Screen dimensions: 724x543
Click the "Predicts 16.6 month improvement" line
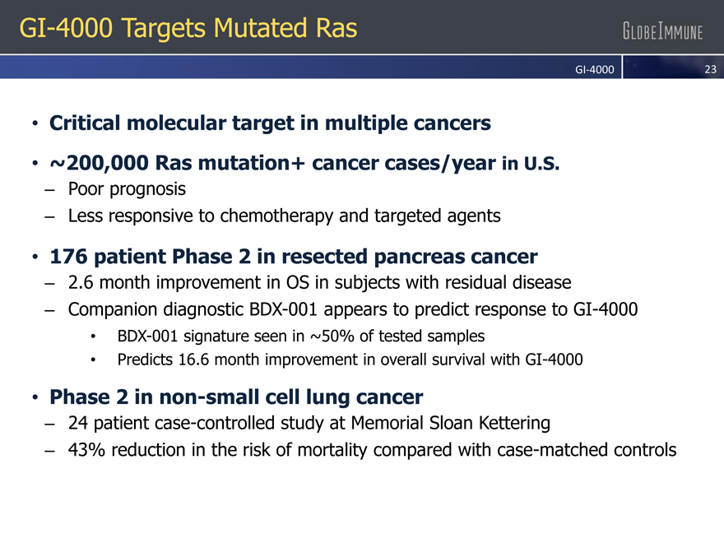(x=350, y=360)
